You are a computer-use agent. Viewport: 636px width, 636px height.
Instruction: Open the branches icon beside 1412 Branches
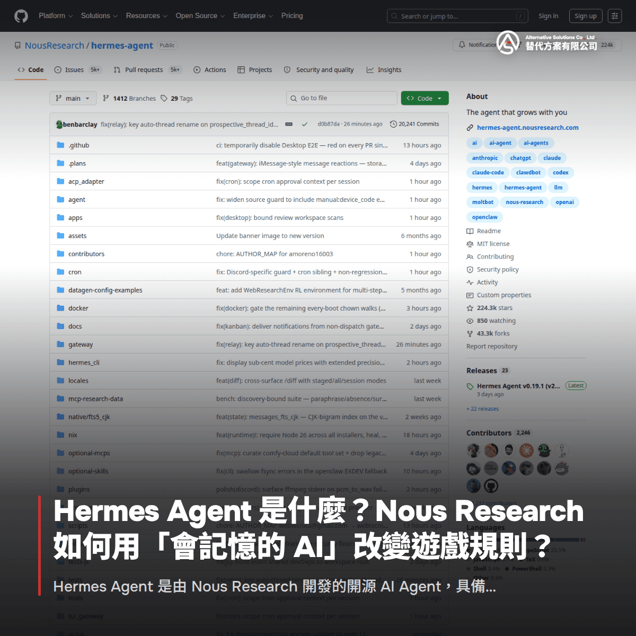(x=106, y=98)
